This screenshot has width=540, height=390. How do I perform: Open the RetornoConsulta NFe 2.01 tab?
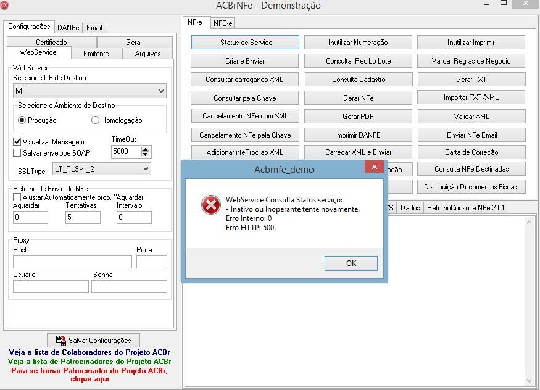point(465,208)
